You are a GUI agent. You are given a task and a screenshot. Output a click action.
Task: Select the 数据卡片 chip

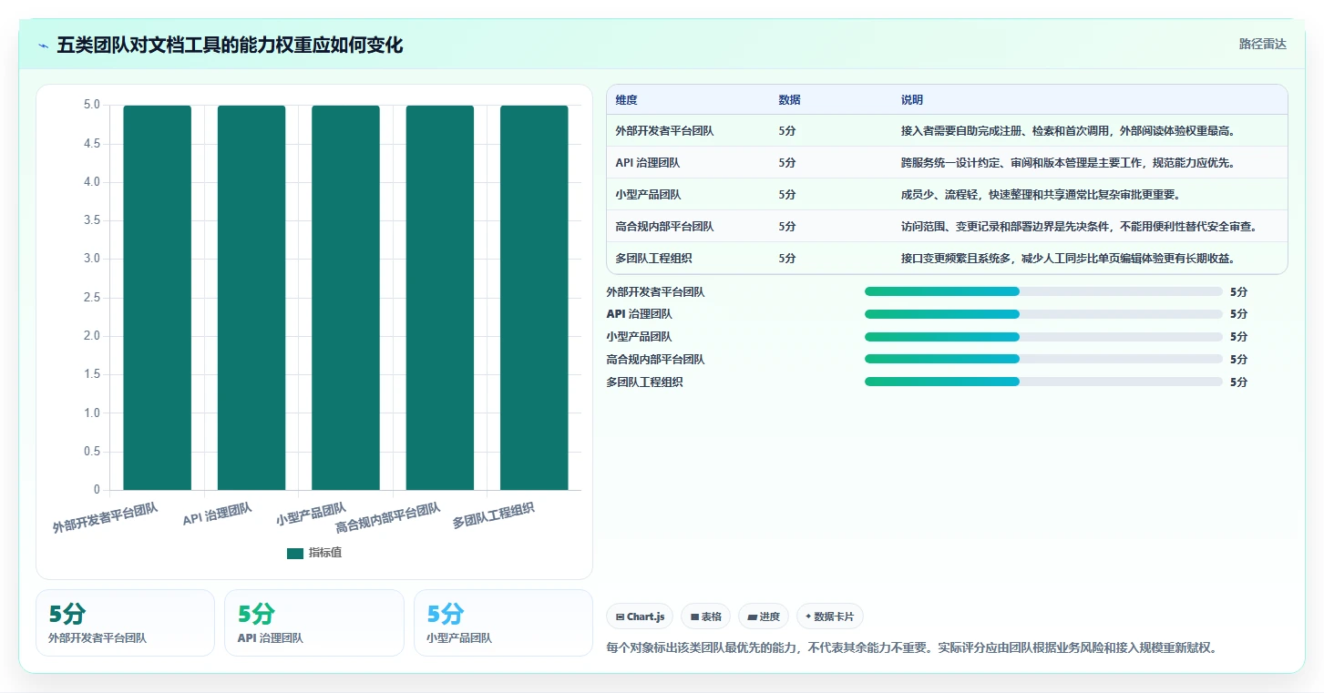coord(829,617)
